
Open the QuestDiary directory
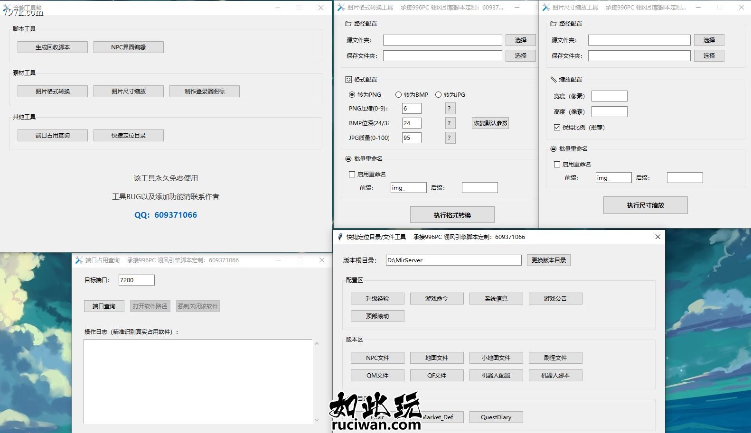click(496, 417)
